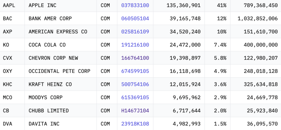
Task: Select the CVX ticker cell
Action: 12,58
